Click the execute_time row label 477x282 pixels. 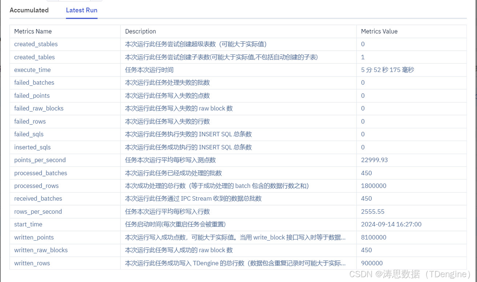(x=32, y=70)
